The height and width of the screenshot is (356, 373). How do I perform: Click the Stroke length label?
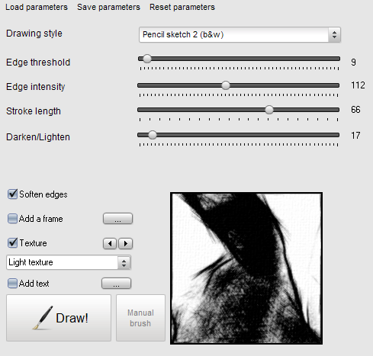[x=34, y=111]
